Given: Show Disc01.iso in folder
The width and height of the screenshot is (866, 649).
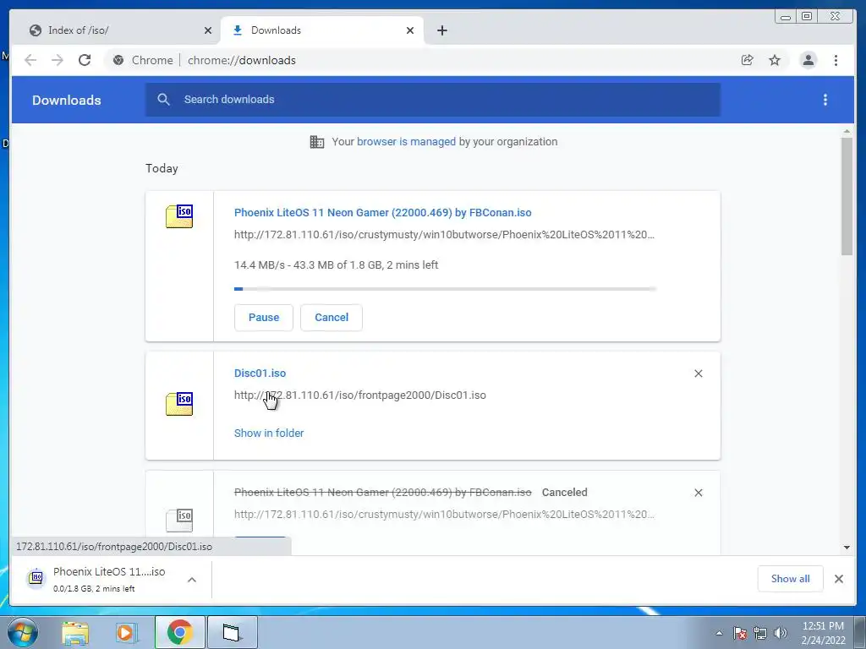Looking at the screenshot, I should coord(269,434).
